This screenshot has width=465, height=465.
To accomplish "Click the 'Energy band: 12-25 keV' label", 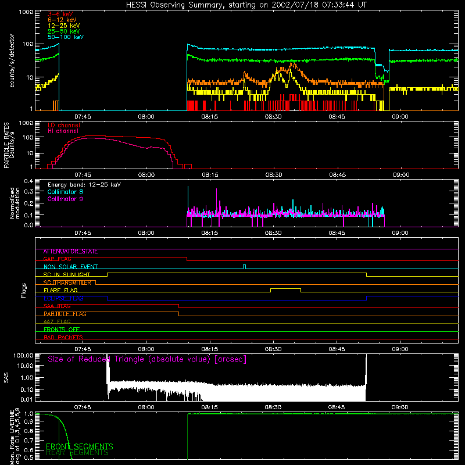I will pyautogui.click(x=84, y=185).
